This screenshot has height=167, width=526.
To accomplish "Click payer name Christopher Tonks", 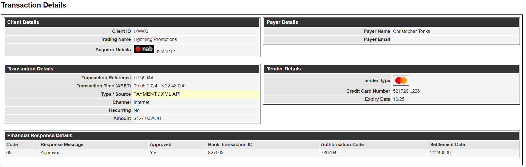I will (411, 31).
